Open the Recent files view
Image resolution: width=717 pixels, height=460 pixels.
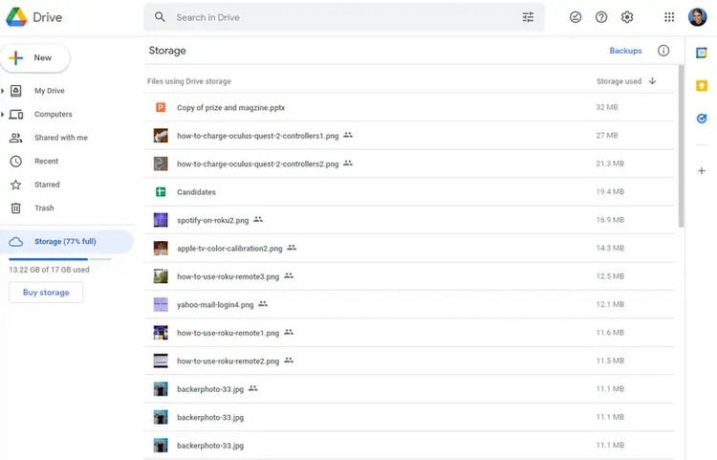point(46,161)
